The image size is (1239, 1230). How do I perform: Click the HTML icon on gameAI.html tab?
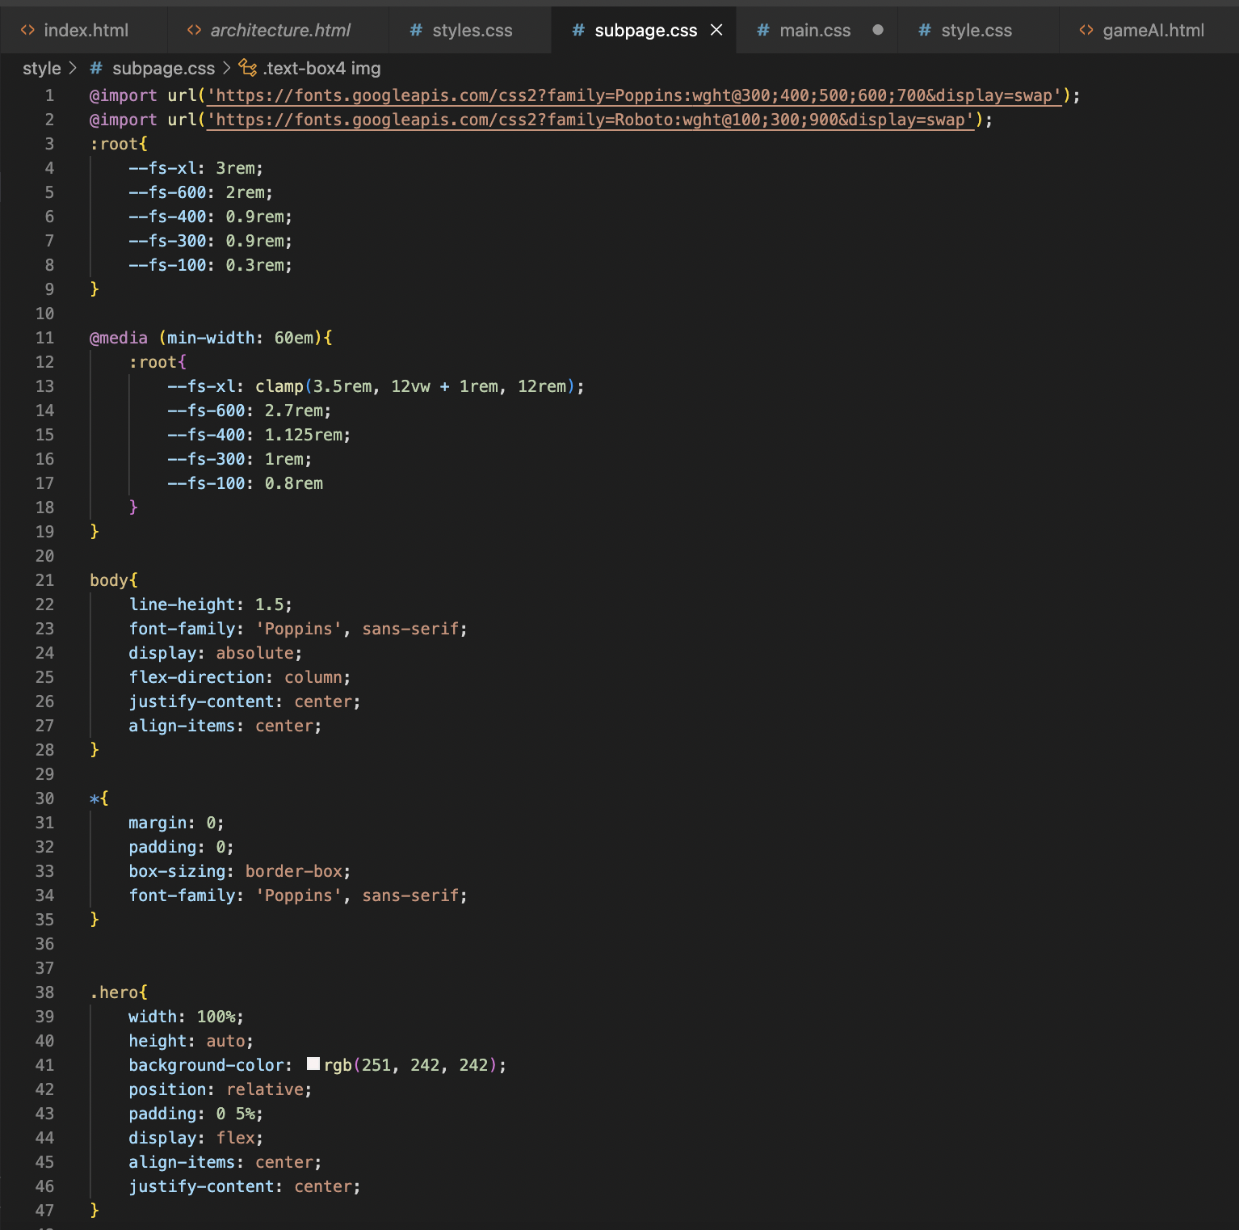click(x=1086, y=30)
